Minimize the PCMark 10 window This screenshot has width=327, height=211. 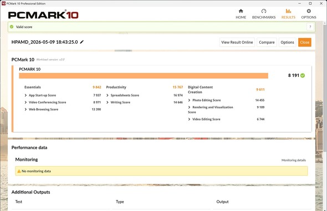[x=299, y=3]
